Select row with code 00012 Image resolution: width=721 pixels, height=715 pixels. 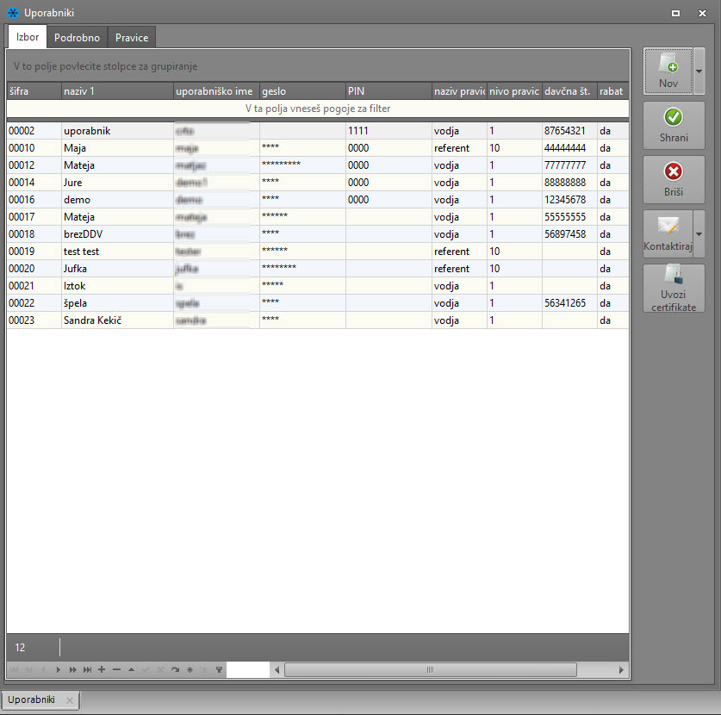tap(318, 165)
